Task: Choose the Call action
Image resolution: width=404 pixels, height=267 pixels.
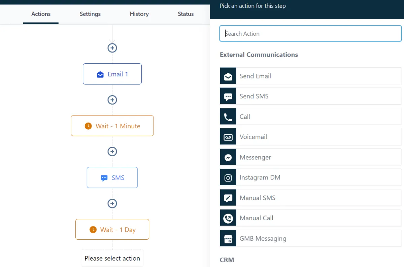Action: (x=310, y=117)
